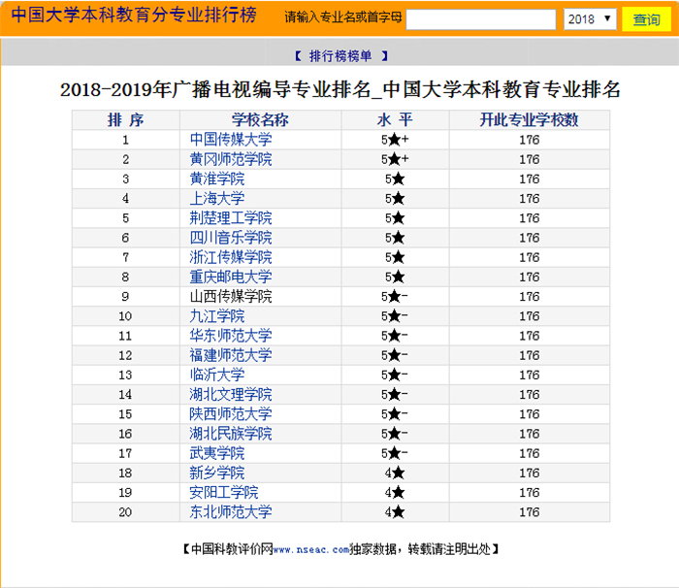679x588 pixels.
Task: Click 福建师范大学 in the table
Action: [x=231, y=355]
